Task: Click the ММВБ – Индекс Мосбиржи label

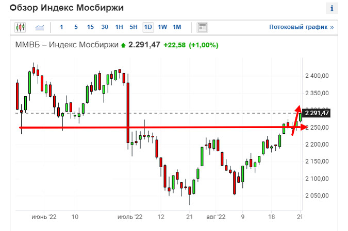Action: (x=67, y=45)
